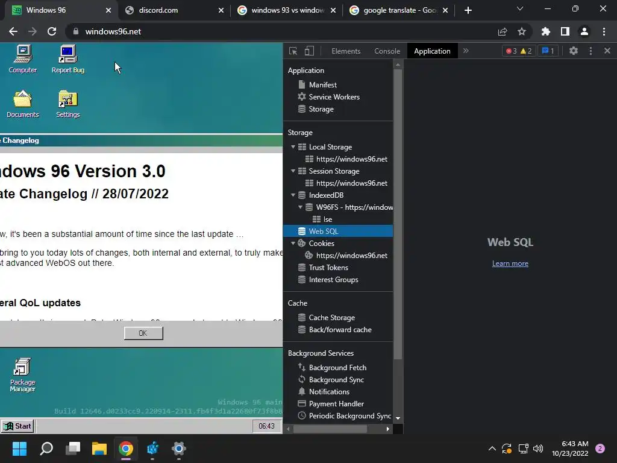Click the sidebar horizontal scrollbar right arrow
Viewport: 617px width, 463px height.
388,429
